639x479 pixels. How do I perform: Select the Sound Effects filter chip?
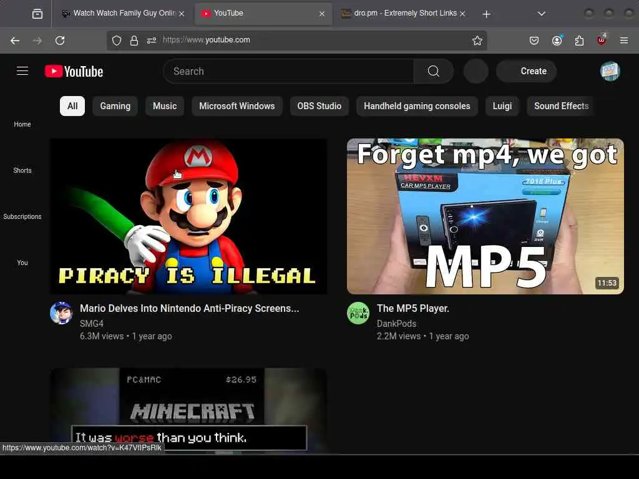(x=561, y=106)
